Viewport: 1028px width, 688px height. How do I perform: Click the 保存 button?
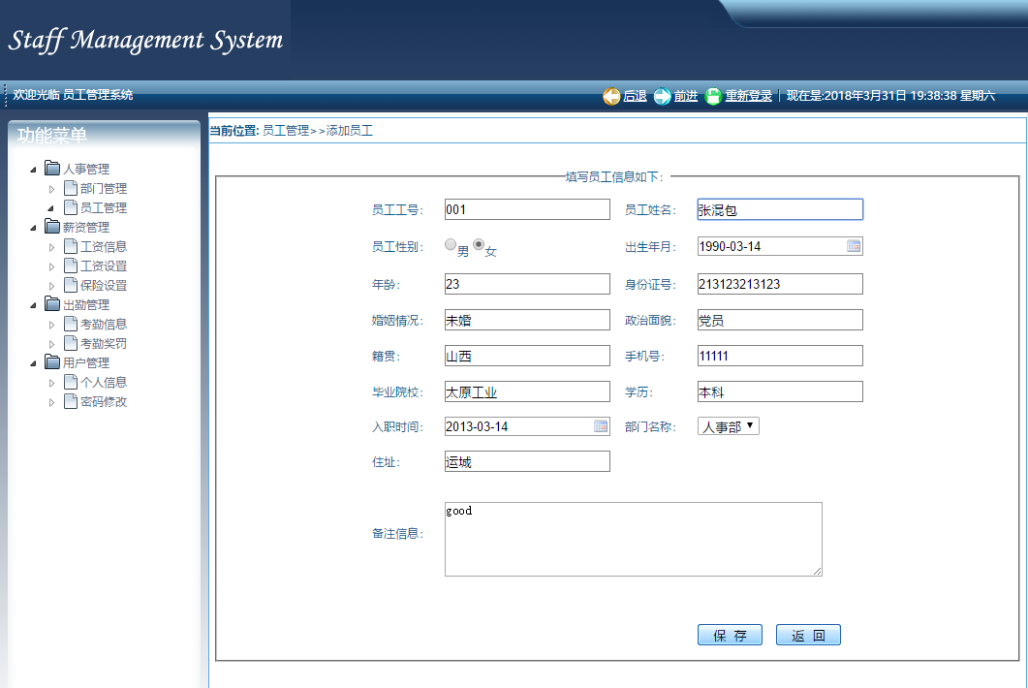click(x=730, y=636)
